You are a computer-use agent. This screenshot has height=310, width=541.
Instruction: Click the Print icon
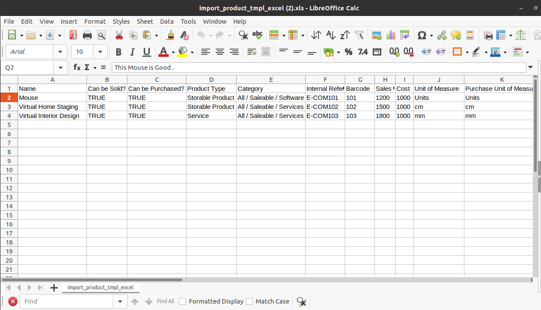87,35
